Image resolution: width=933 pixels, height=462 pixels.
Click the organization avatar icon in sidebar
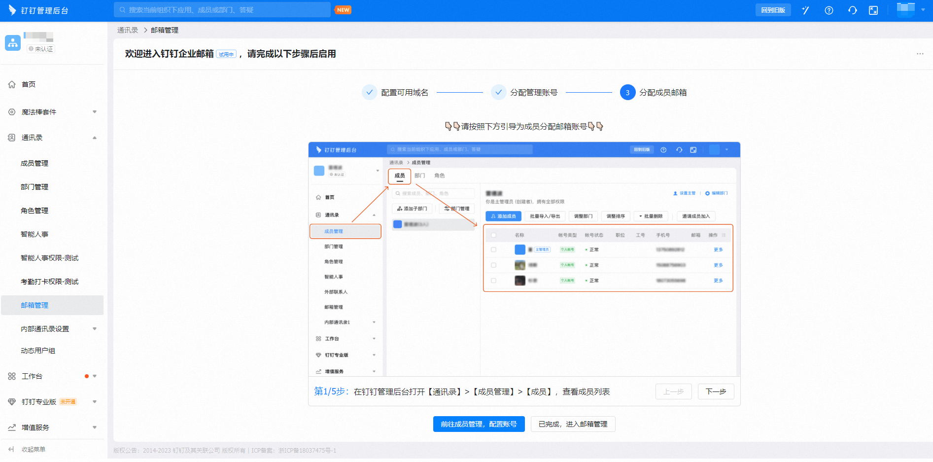(13, 43)
